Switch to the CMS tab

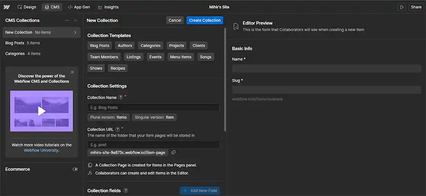click(52, 7)
